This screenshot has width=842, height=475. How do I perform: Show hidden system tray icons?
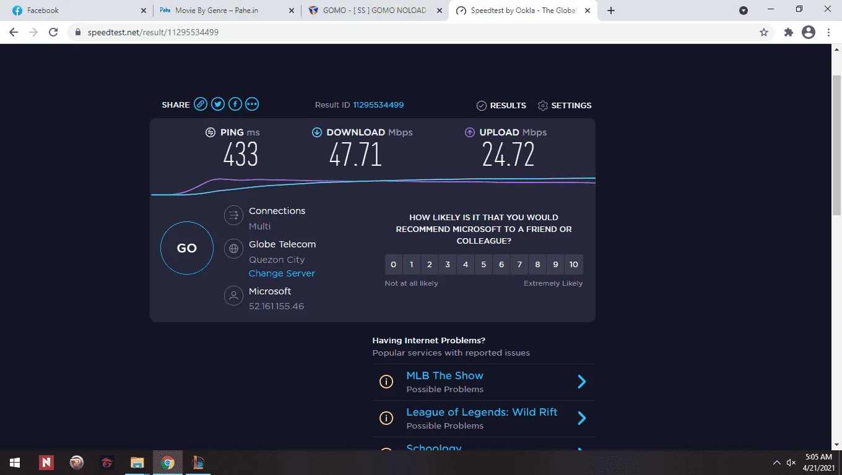click(x=776, y=463)
